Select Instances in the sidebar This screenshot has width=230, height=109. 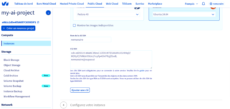click(26, 43)
